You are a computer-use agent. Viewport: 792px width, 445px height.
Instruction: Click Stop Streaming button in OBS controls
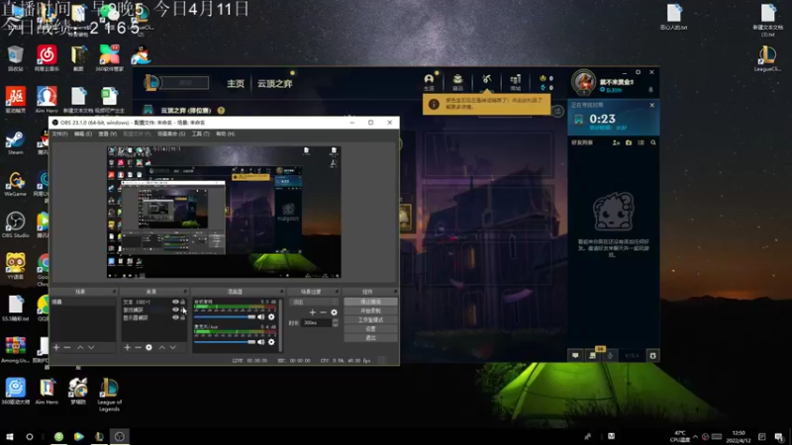370,302
